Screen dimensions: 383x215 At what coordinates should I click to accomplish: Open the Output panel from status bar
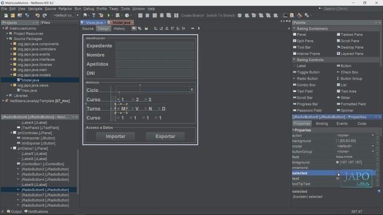14,211
